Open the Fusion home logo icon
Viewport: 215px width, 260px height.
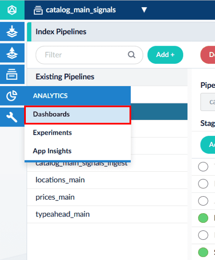pyautogui.click(x=12, y=10)
